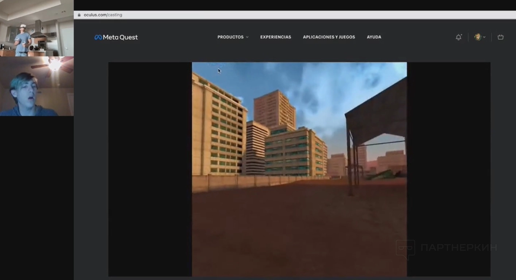
Task: Select the room camera feed thumbnail
Action: click(37, 28)
